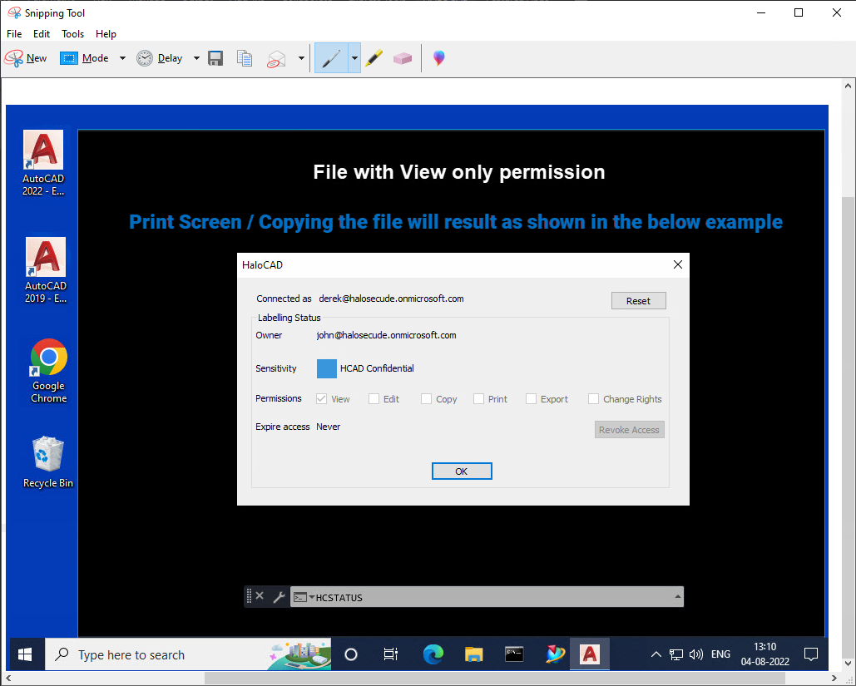Viewport: 856px width, 686px height.
Task: Check the Change Rights checkbox
Action: [x=594, y=399]
